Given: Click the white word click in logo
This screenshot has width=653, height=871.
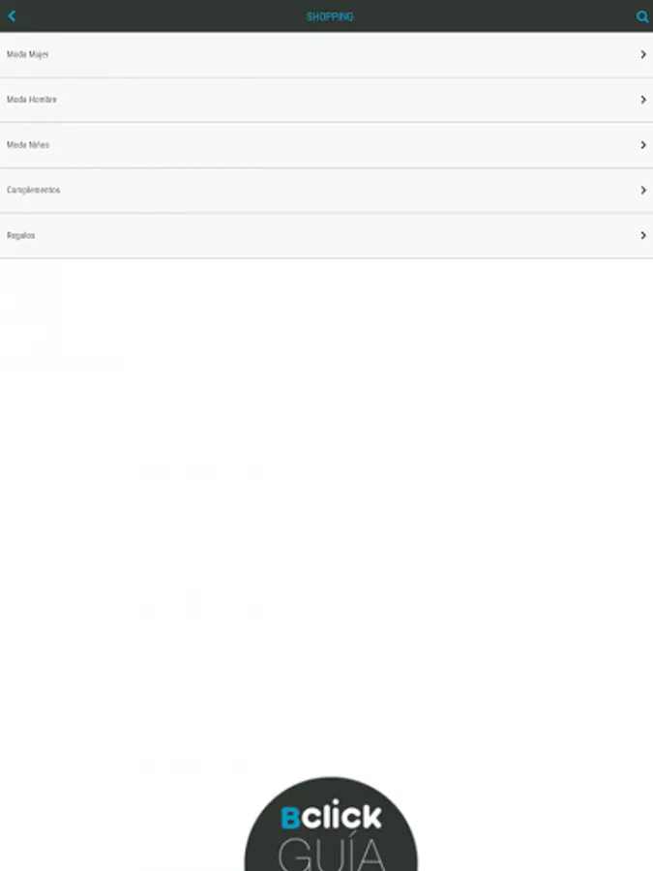Looking at the screenshot, I should [x=341, y=815].
